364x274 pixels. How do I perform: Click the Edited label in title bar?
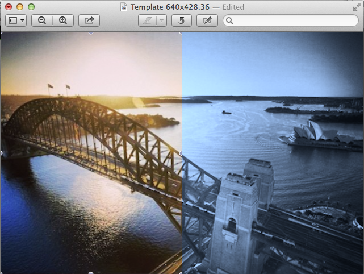233,7
